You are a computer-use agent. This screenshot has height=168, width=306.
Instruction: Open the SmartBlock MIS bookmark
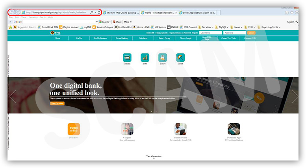(x=48, y=27)
